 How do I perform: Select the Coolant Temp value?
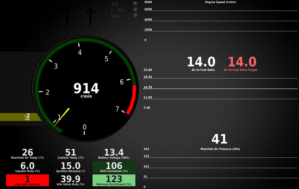(x=71, y=152)
